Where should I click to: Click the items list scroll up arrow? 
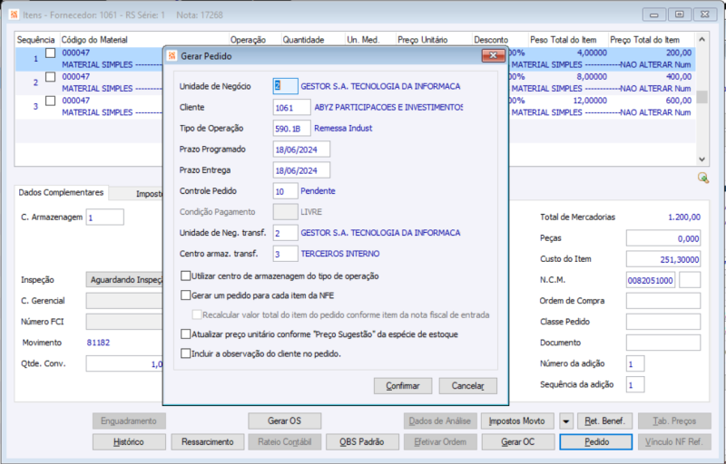(x=701, y=40)
